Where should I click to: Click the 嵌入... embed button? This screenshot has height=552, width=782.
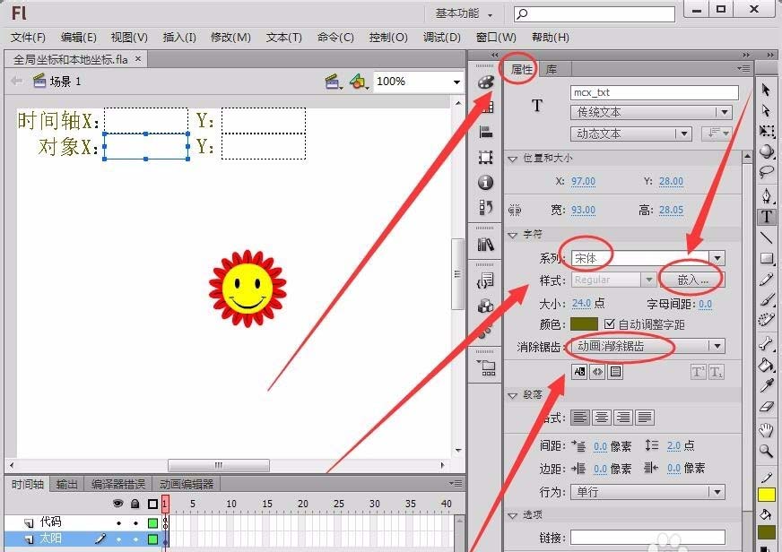tap(692, 280)
